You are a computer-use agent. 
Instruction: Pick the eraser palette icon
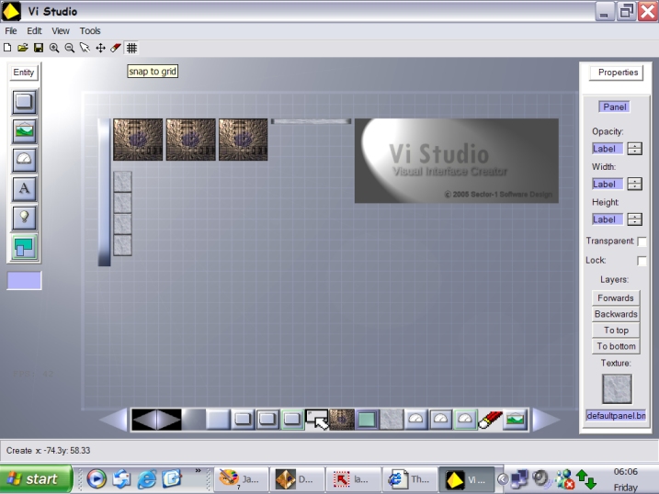click(x=490, y=420)
